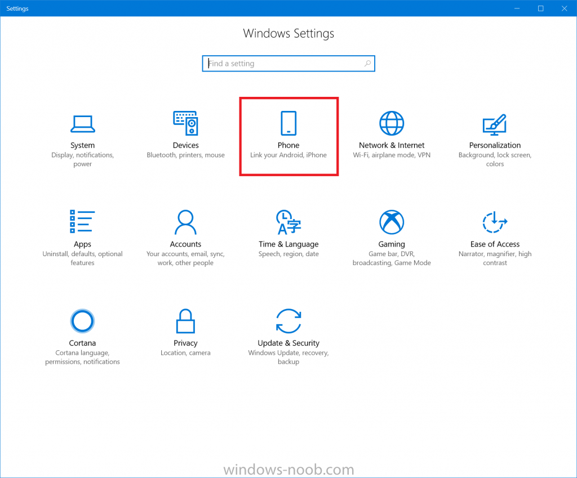The image size is (577, 478).
Task: Click the search magnifier icon
Action: coord(367,63)
